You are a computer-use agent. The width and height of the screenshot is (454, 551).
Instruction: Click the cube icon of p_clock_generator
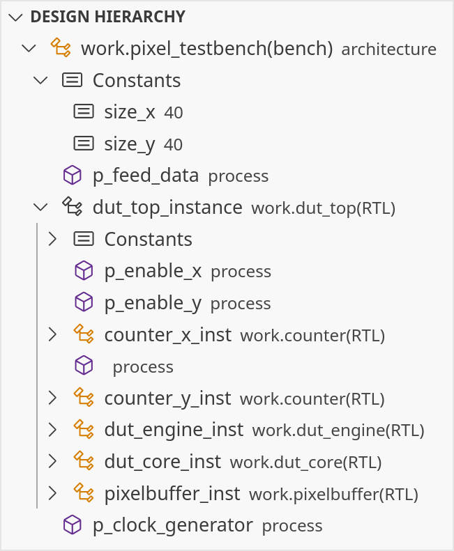73,525
